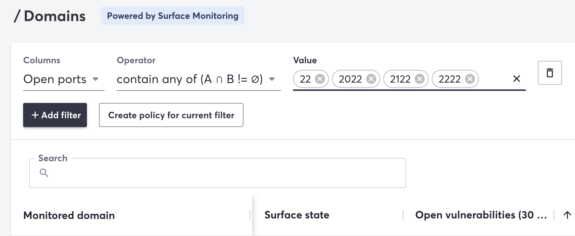The width and height of the screenshot is (575, 236).
Task: Click the search magnifier icon
Action: tap(44, 173)
